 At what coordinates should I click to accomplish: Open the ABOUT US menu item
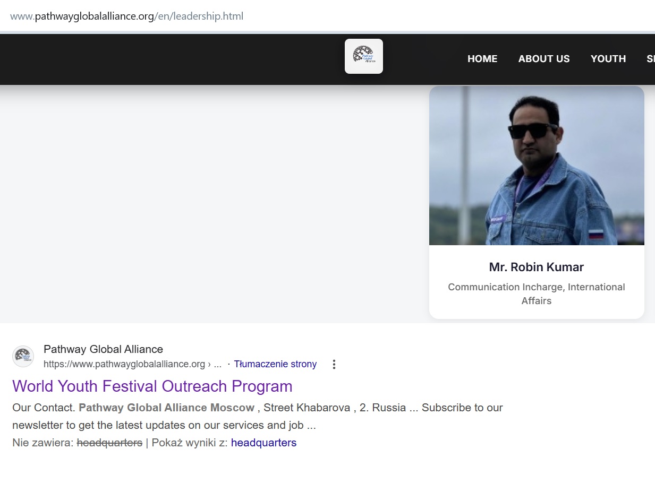544,59
